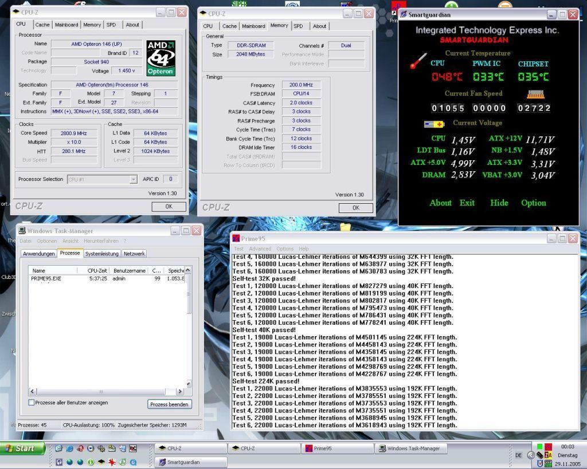Click the green square tray icon

click(x=540, y=447)
